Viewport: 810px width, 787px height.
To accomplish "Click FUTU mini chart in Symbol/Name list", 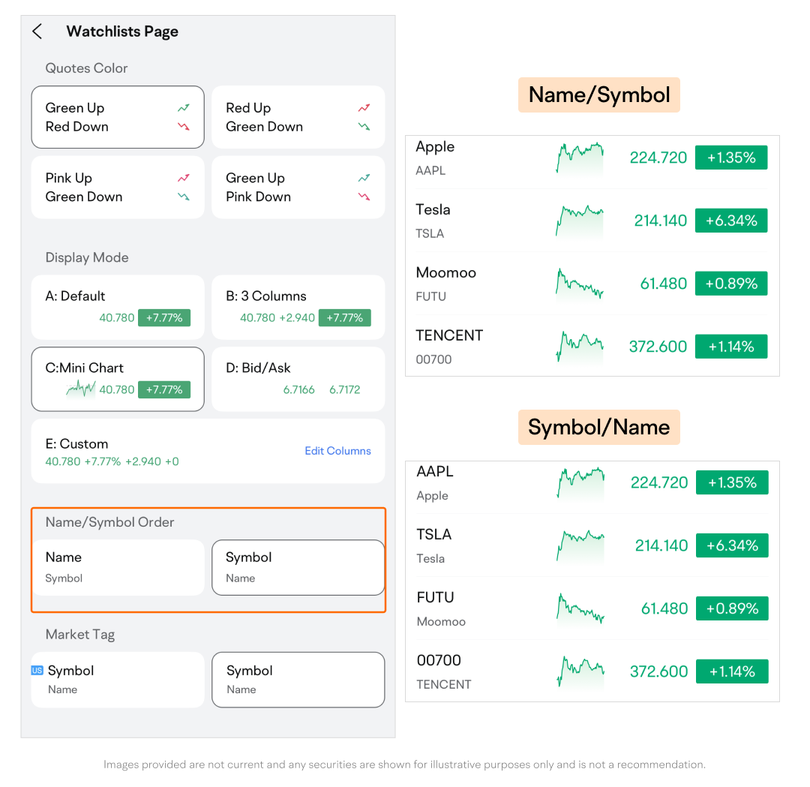I will click(580, 608).
